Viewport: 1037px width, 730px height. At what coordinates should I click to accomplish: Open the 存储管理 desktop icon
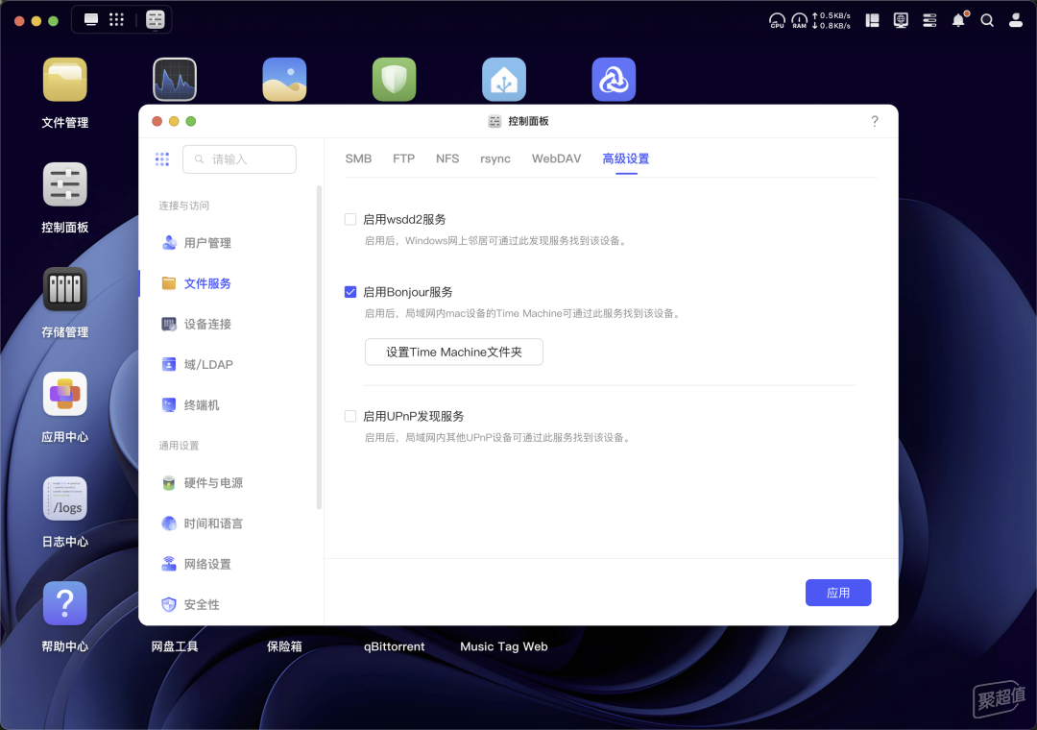pos(65,288)
